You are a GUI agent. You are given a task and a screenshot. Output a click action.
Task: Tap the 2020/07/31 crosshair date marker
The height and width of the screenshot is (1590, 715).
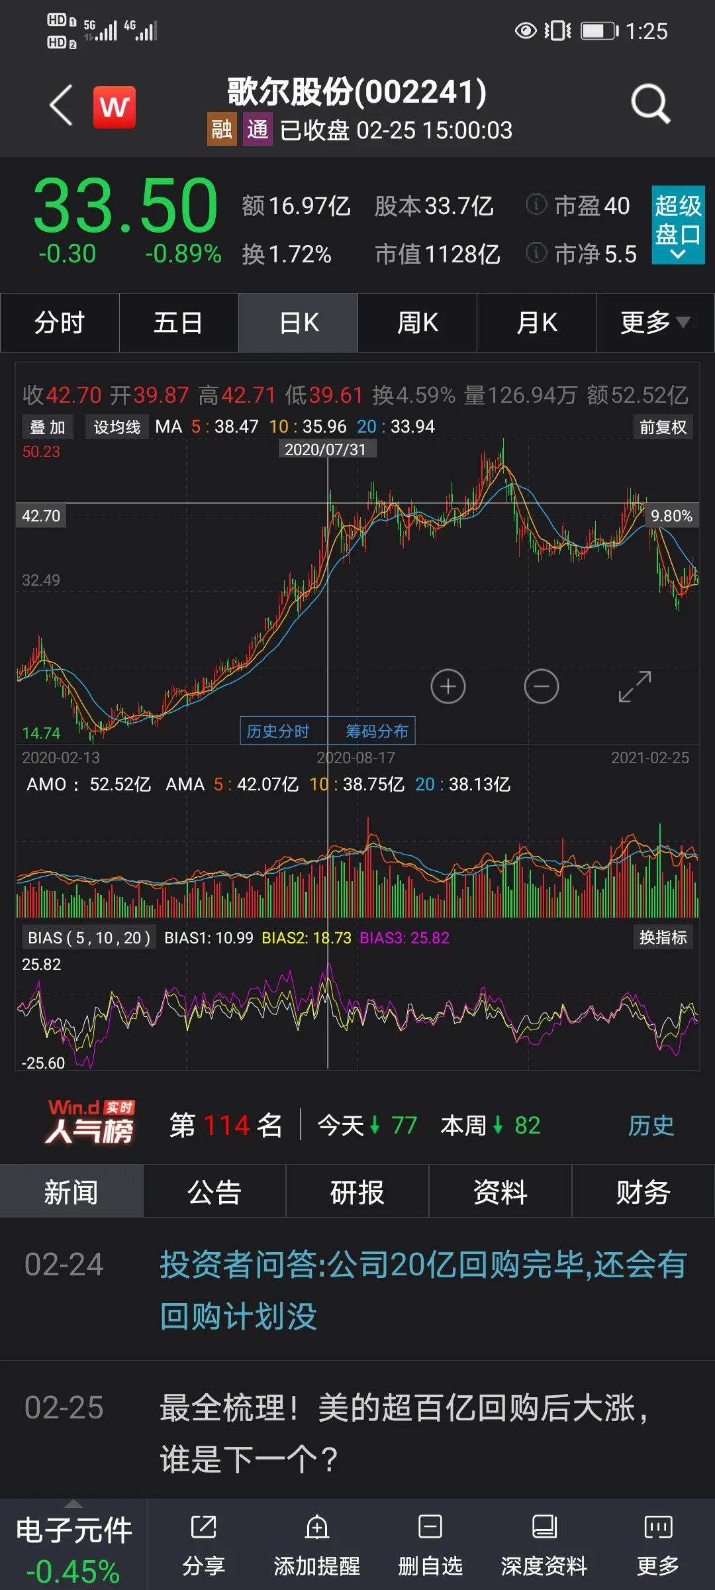[x=327, y=449]
